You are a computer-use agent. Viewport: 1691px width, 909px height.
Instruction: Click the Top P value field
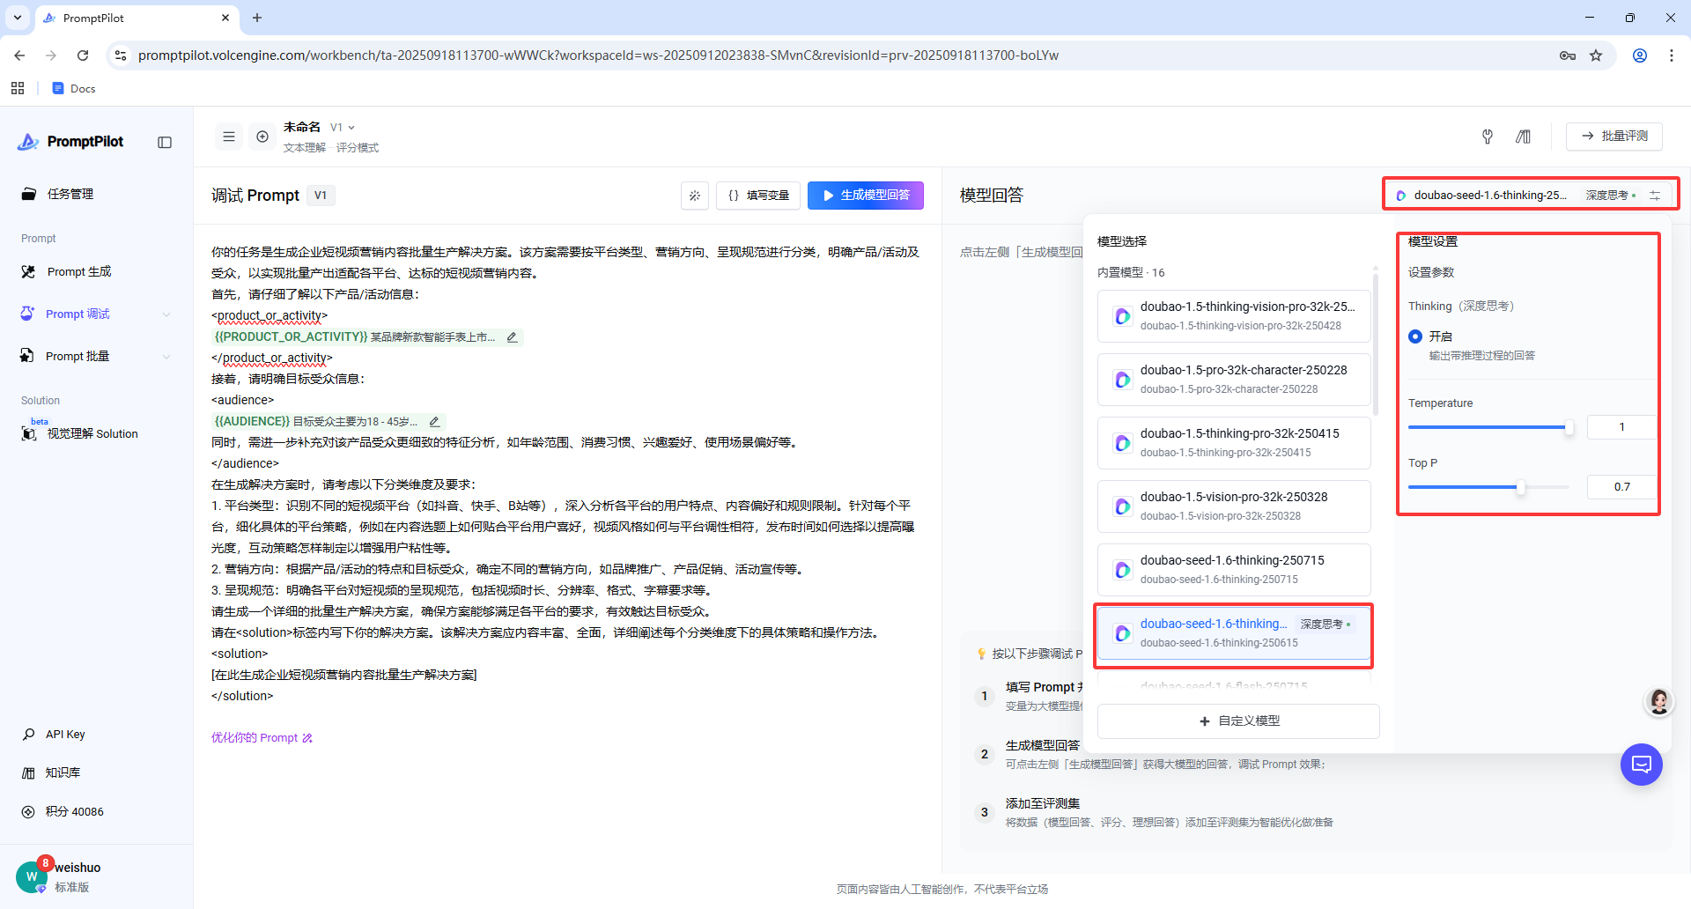point(1621,487)
